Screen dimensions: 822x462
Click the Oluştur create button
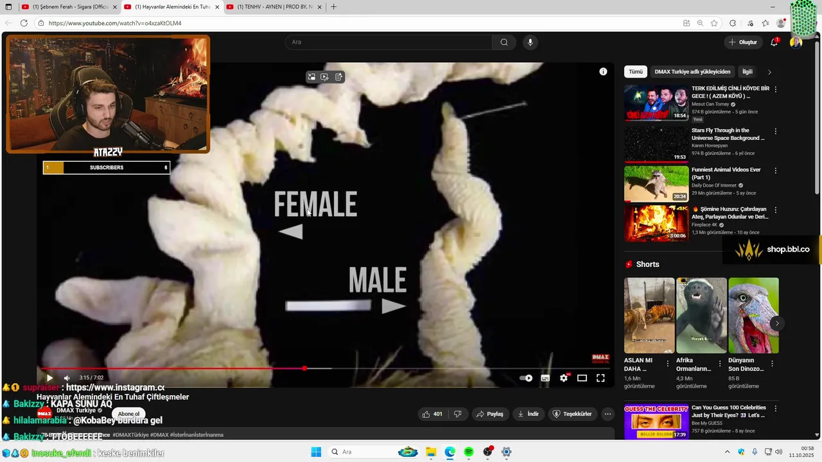(743, 42)
